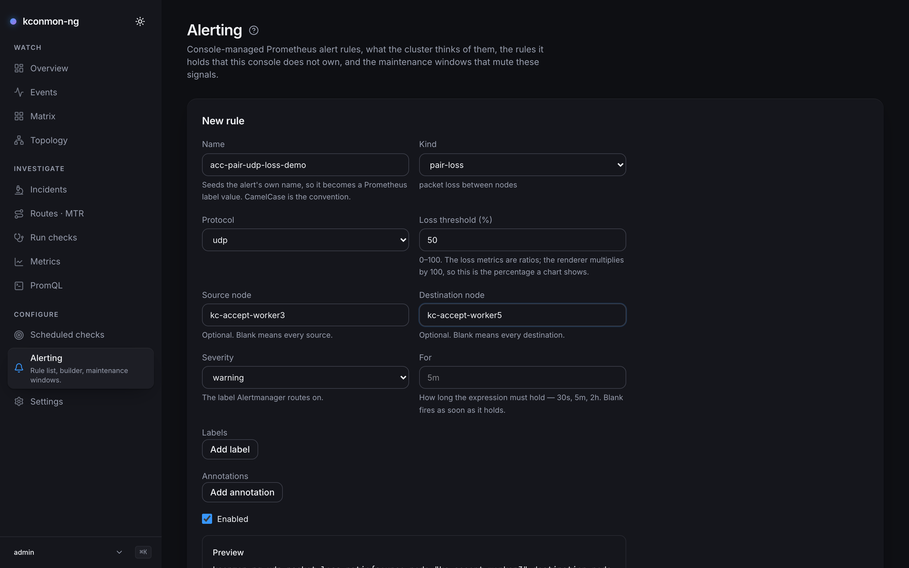Click the Settings gear icon
This screenshot has height=568, width=909.
coord(19,402)
